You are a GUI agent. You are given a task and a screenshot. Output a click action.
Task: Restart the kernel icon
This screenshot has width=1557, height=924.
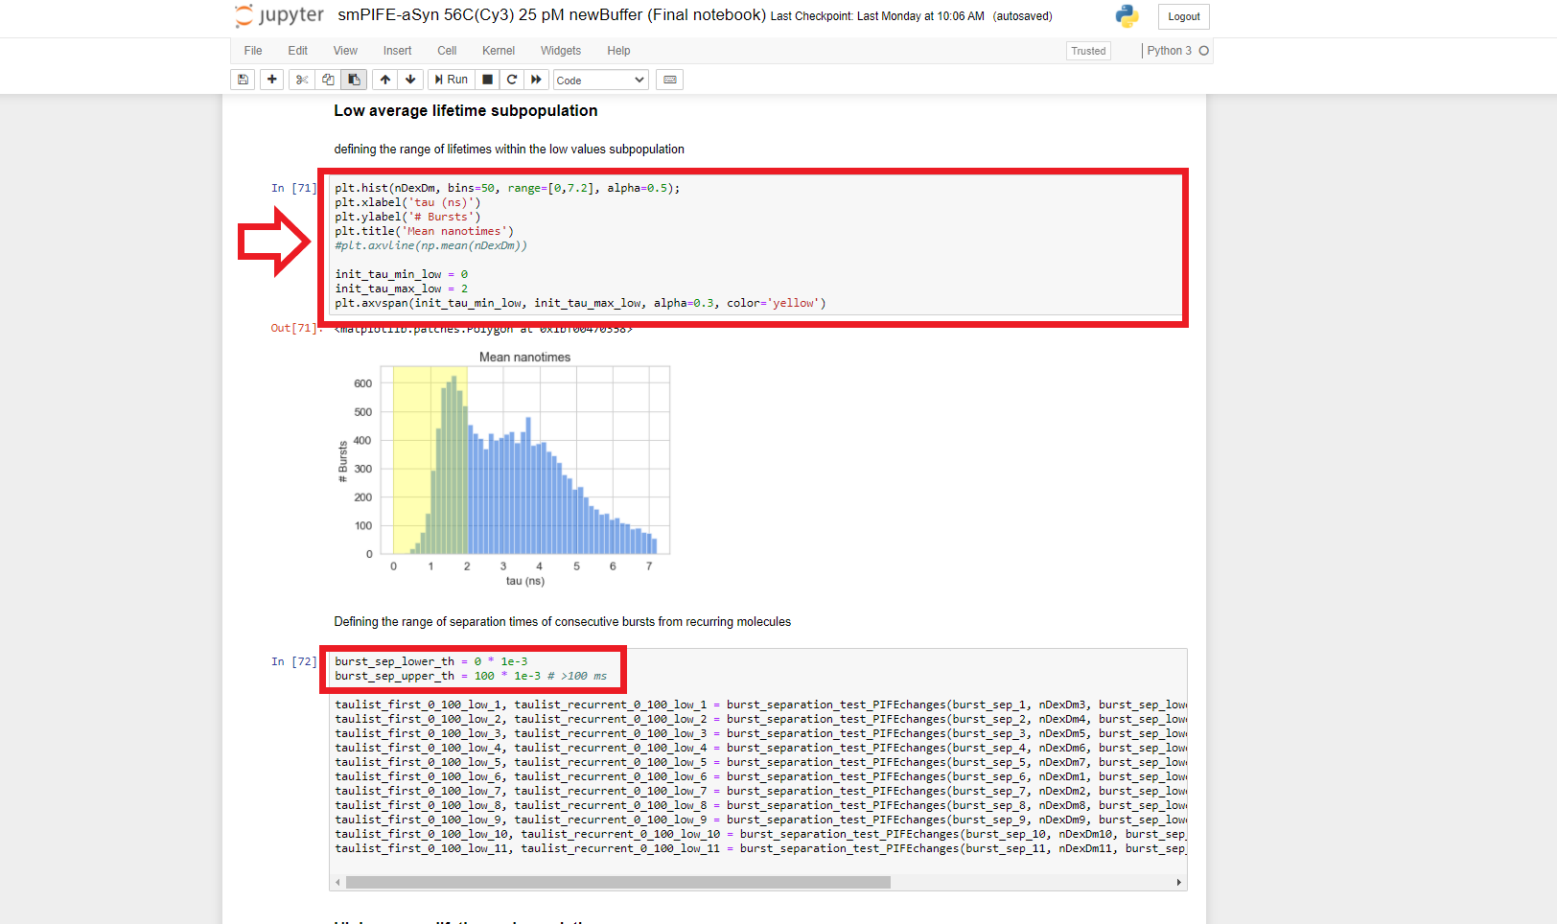[512, 80]
